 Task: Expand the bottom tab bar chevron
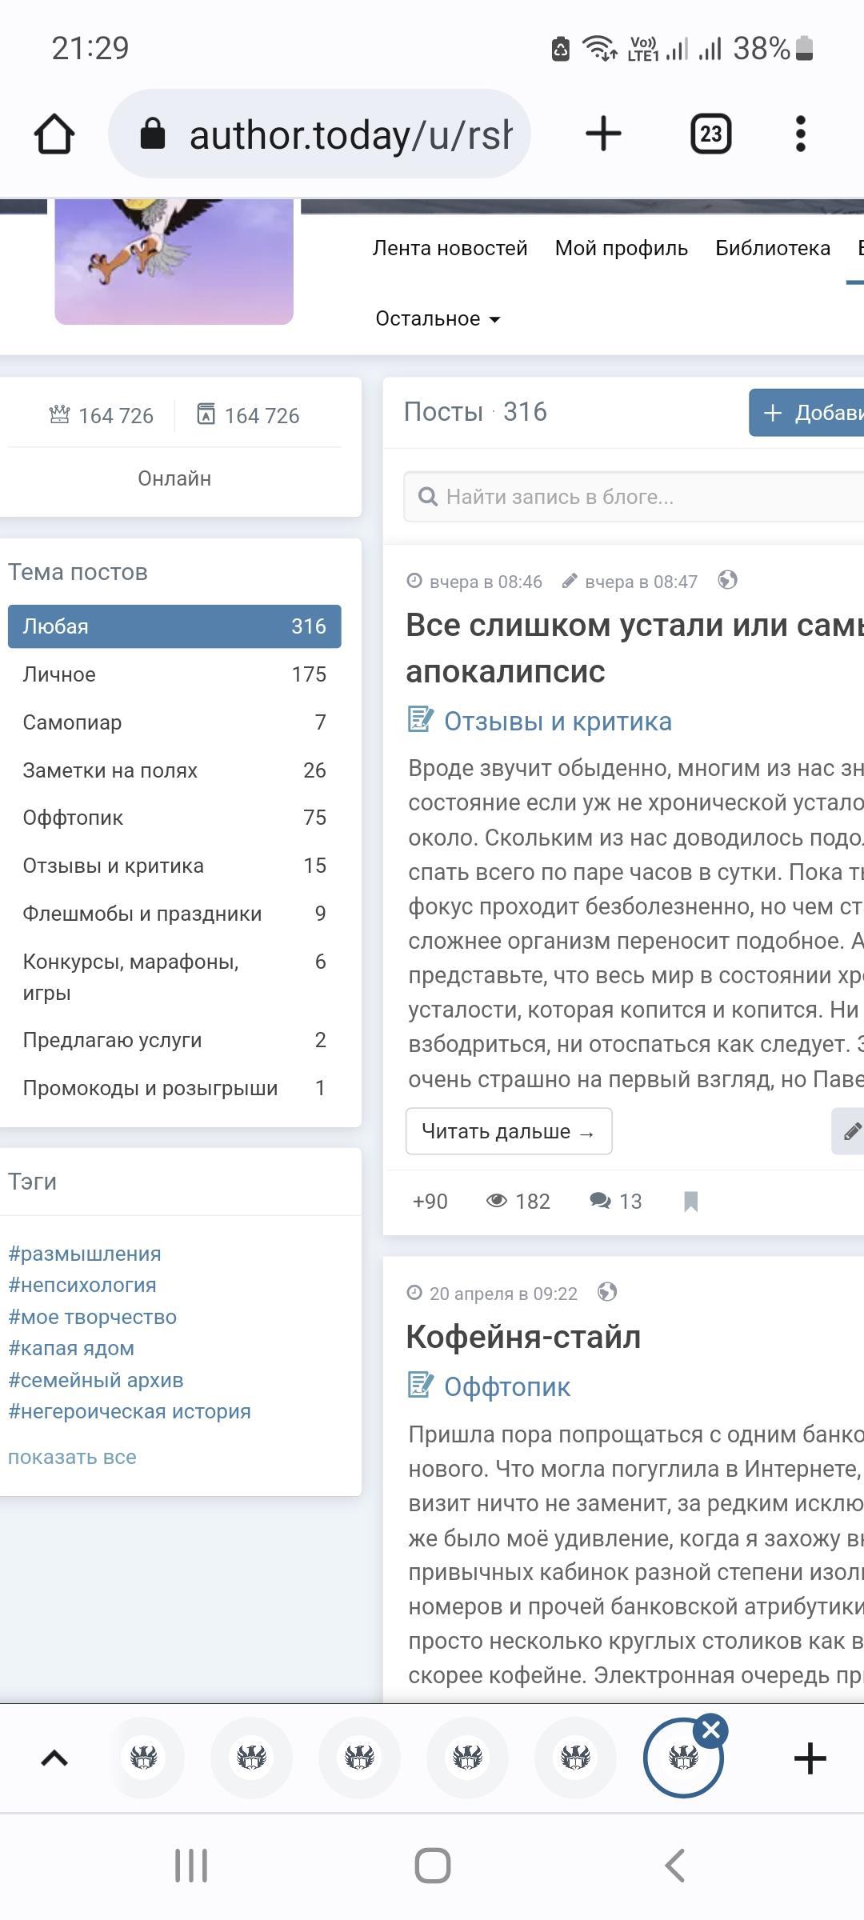54,1758
